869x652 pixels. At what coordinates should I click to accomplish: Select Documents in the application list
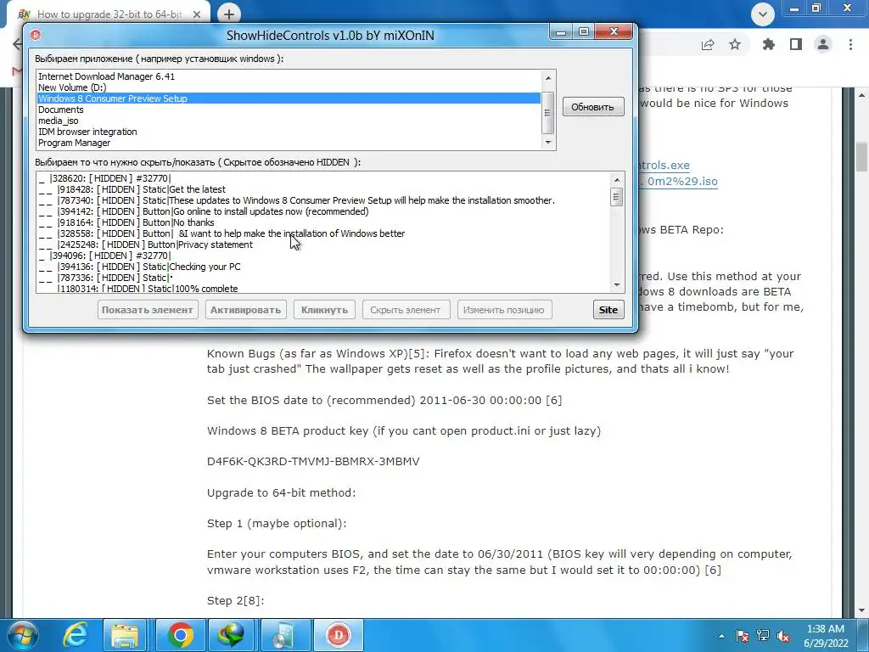(289, 110)
